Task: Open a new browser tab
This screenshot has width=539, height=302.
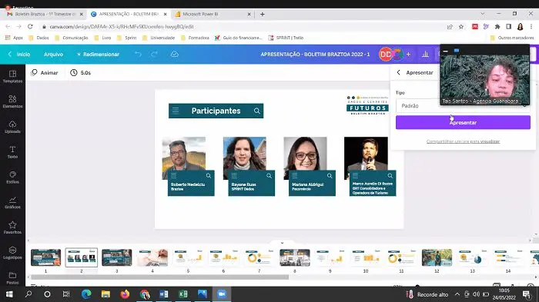Action: click(x=263, y=14)
